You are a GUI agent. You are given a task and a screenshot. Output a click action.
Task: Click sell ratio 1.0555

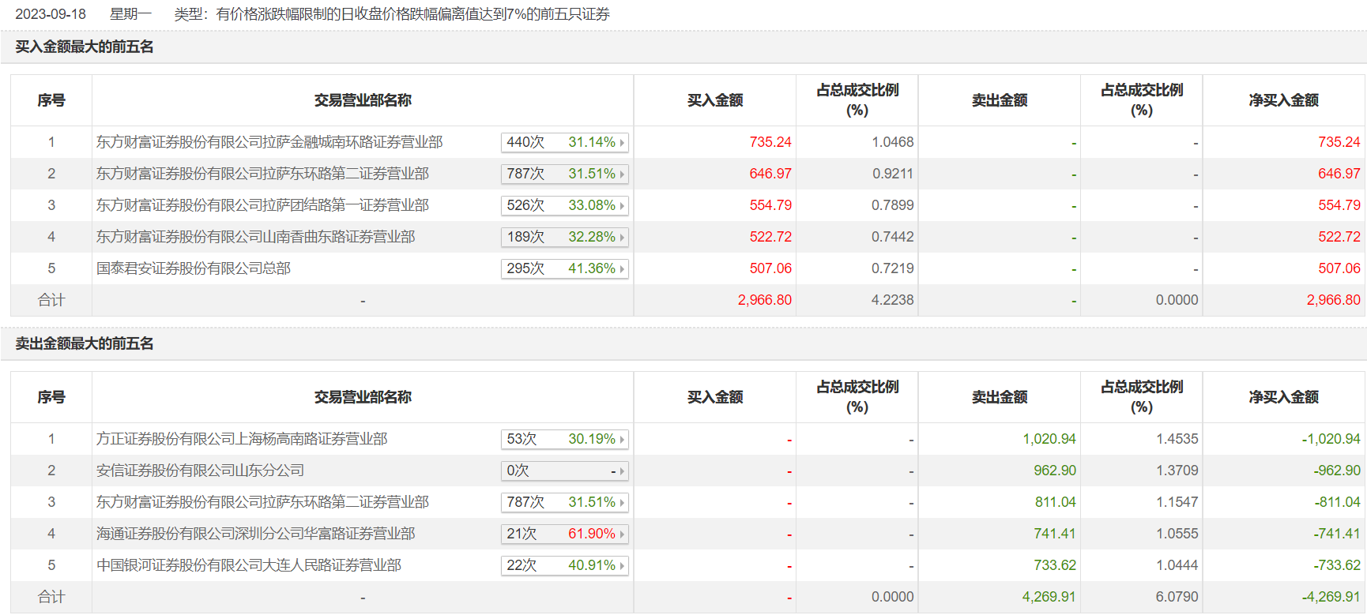(1177, 534)
